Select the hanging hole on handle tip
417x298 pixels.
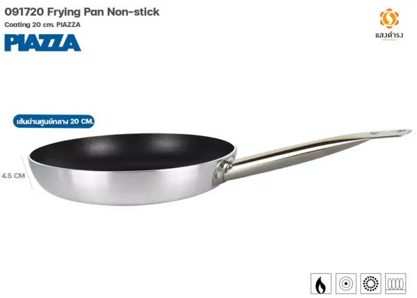pos(401,131)
